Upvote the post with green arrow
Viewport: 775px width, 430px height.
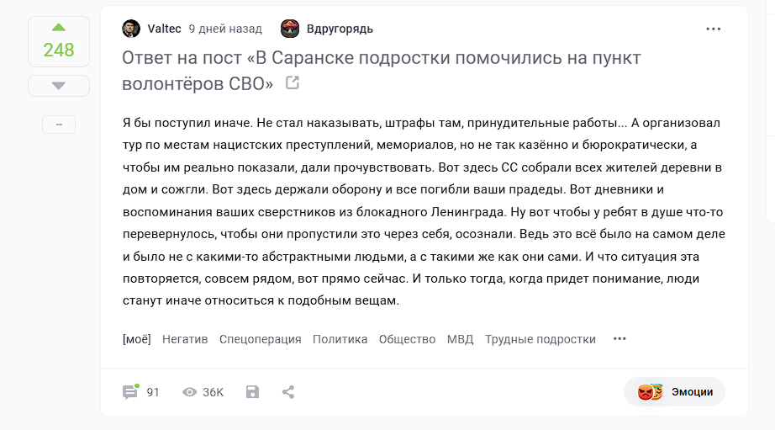[x=58, y=27]
